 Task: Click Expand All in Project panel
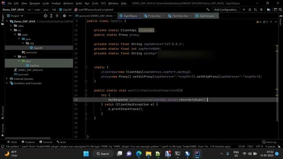point(51,16)
